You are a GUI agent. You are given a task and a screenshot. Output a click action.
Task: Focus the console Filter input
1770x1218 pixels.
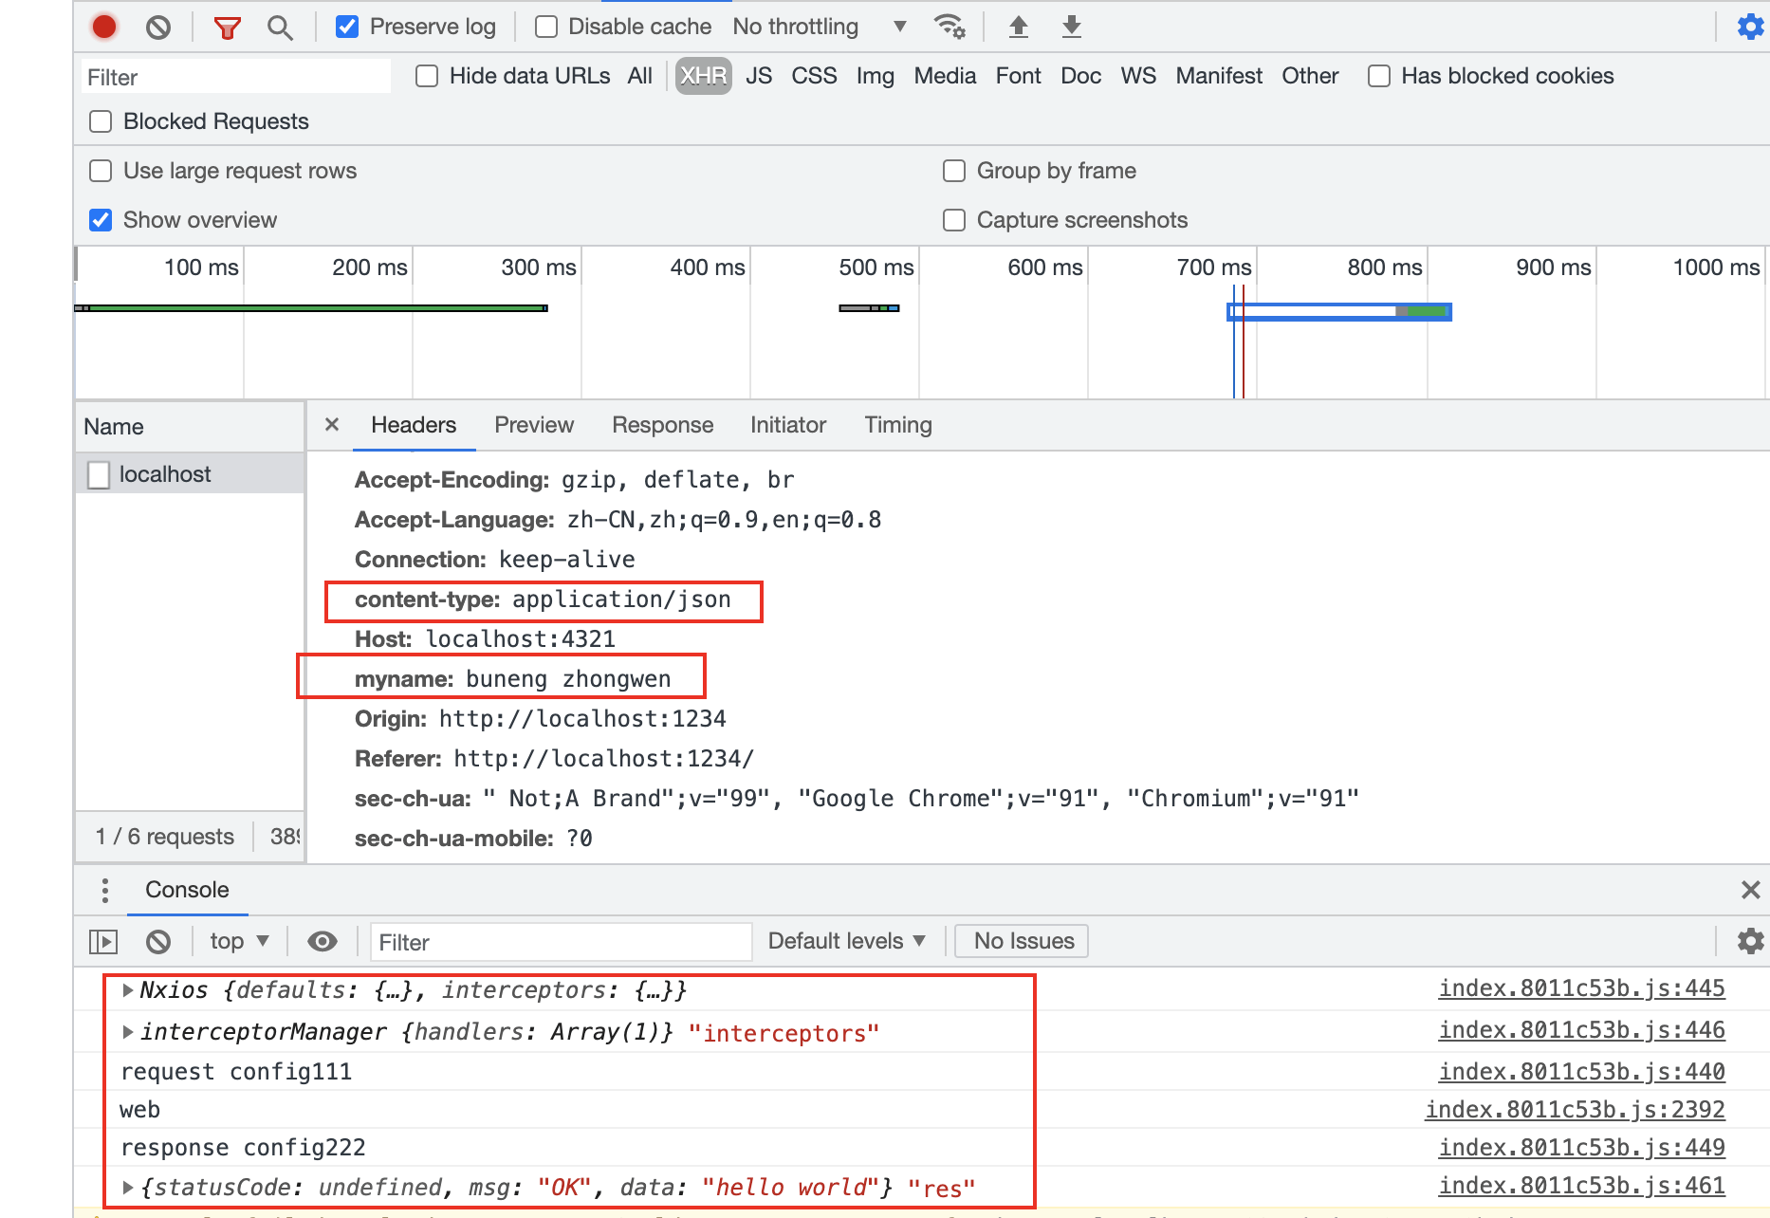(562, 942)
